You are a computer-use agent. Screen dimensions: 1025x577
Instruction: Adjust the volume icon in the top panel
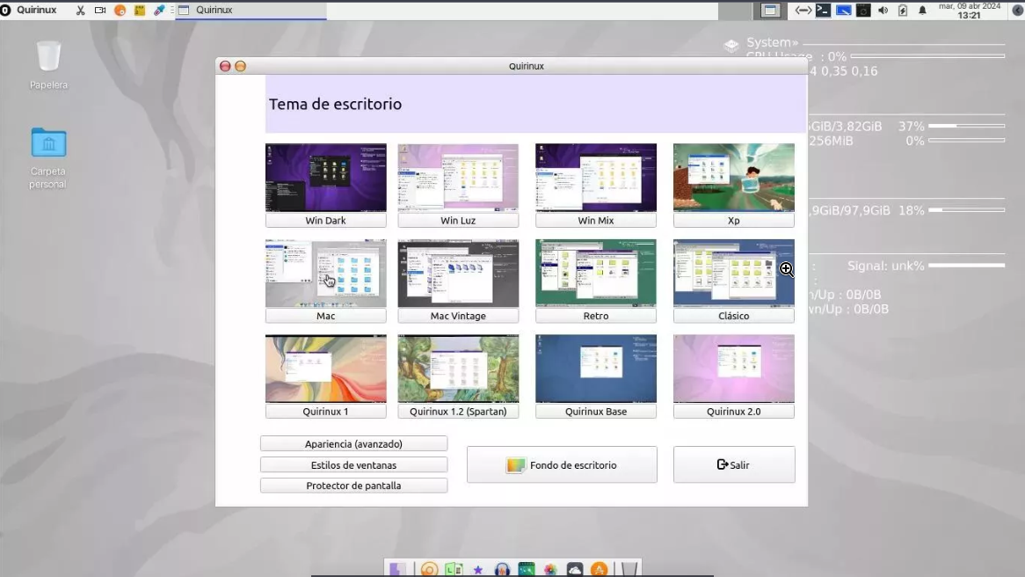(x=883, y=10)
